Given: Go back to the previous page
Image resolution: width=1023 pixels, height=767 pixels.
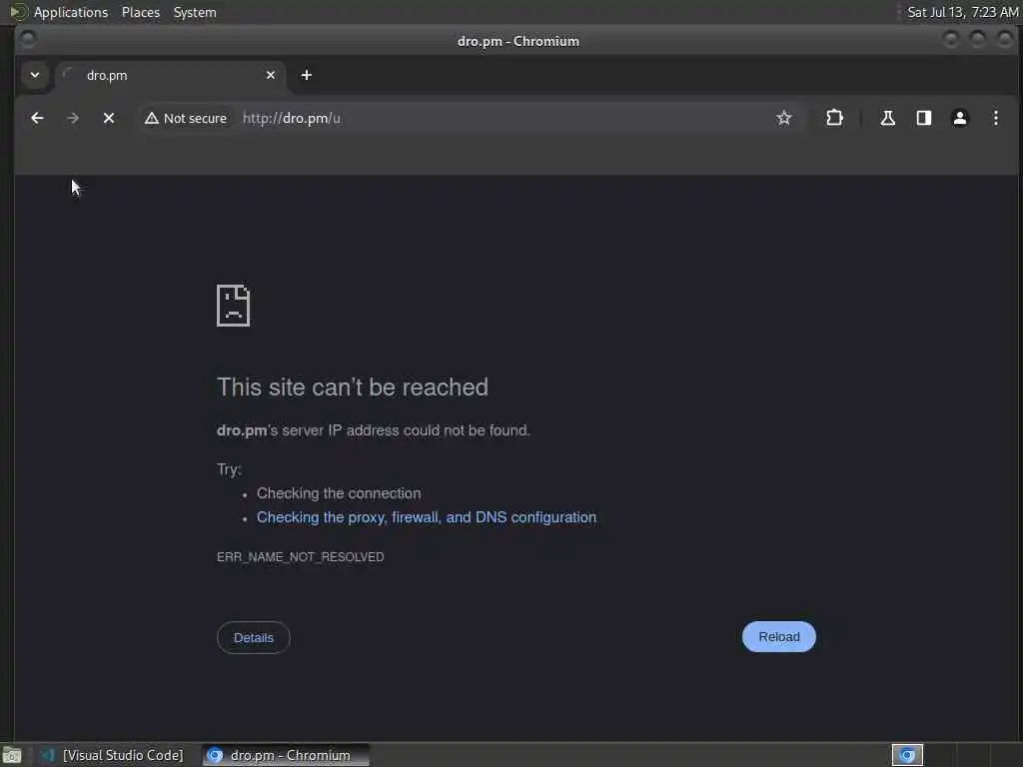Looking at the screenshot, I should pyautogui.click(x=37, y=118).
